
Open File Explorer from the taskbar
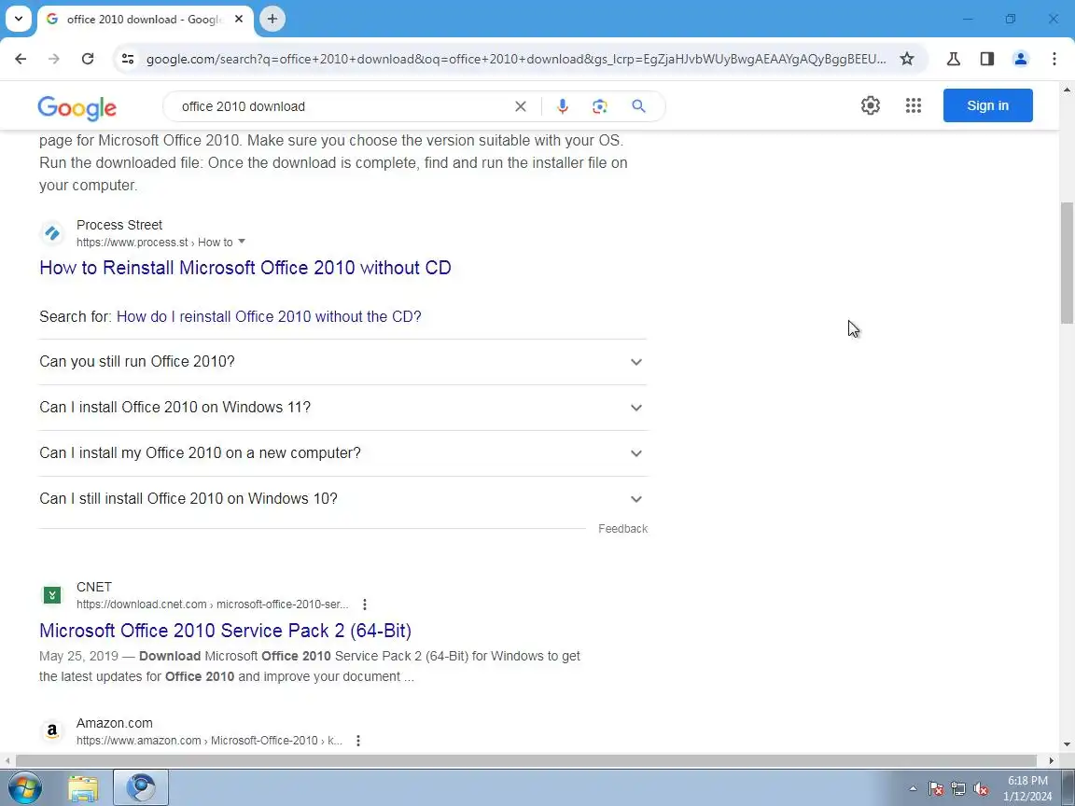(x=83, y=788)
